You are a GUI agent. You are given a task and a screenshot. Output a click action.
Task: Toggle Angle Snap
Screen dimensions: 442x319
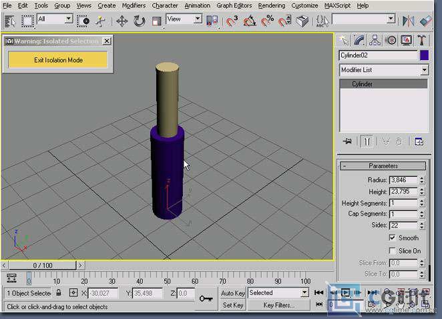250,21
